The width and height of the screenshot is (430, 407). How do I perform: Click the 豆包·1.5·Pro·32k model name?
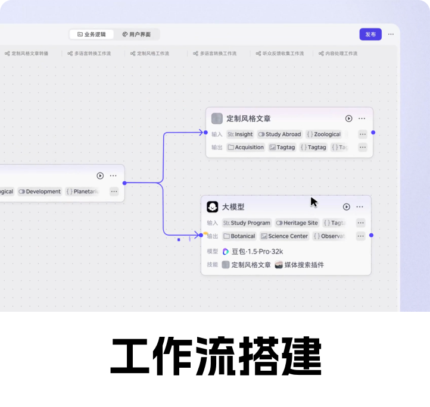pos(257,252)
